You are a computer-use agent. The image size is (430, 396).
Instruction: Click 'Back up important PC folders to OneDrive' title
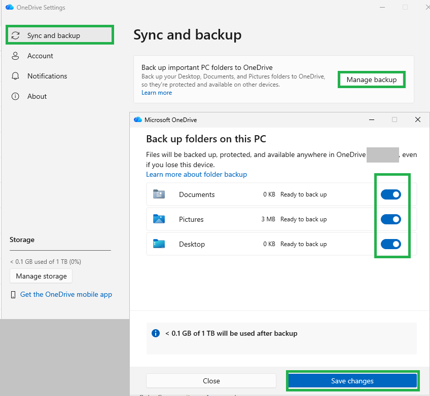click(207, 67)
